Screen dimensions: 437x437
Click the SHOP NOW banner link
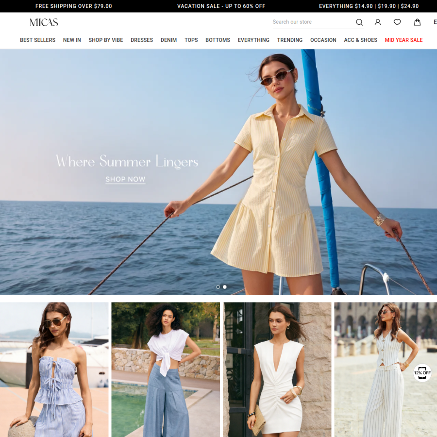[x=125, y=179]
